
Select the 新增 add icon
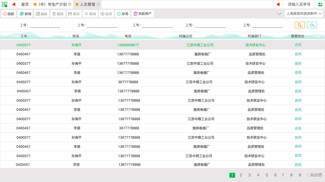coord(21,14)
